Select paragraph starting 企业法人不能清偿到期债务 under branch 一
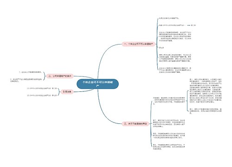232x167 pixels. [x=175, y=37]
